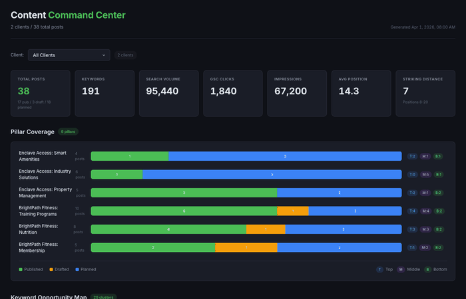Image resolution: width=466 pixels, height=299 pixels.
Task: Click Industry Solutions blue planned bar segment
Action: 272,174
